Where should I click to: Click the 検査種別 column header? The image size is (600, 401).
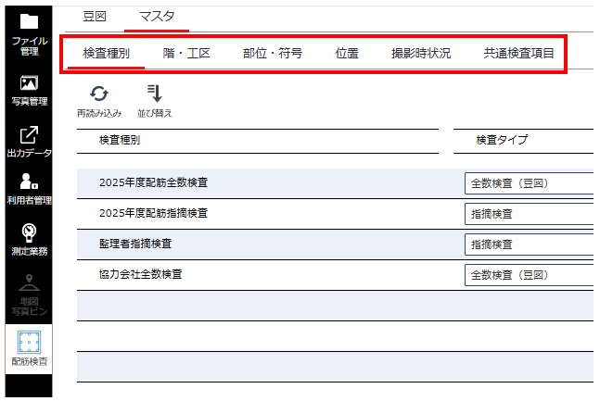click(x=120, y=140)
